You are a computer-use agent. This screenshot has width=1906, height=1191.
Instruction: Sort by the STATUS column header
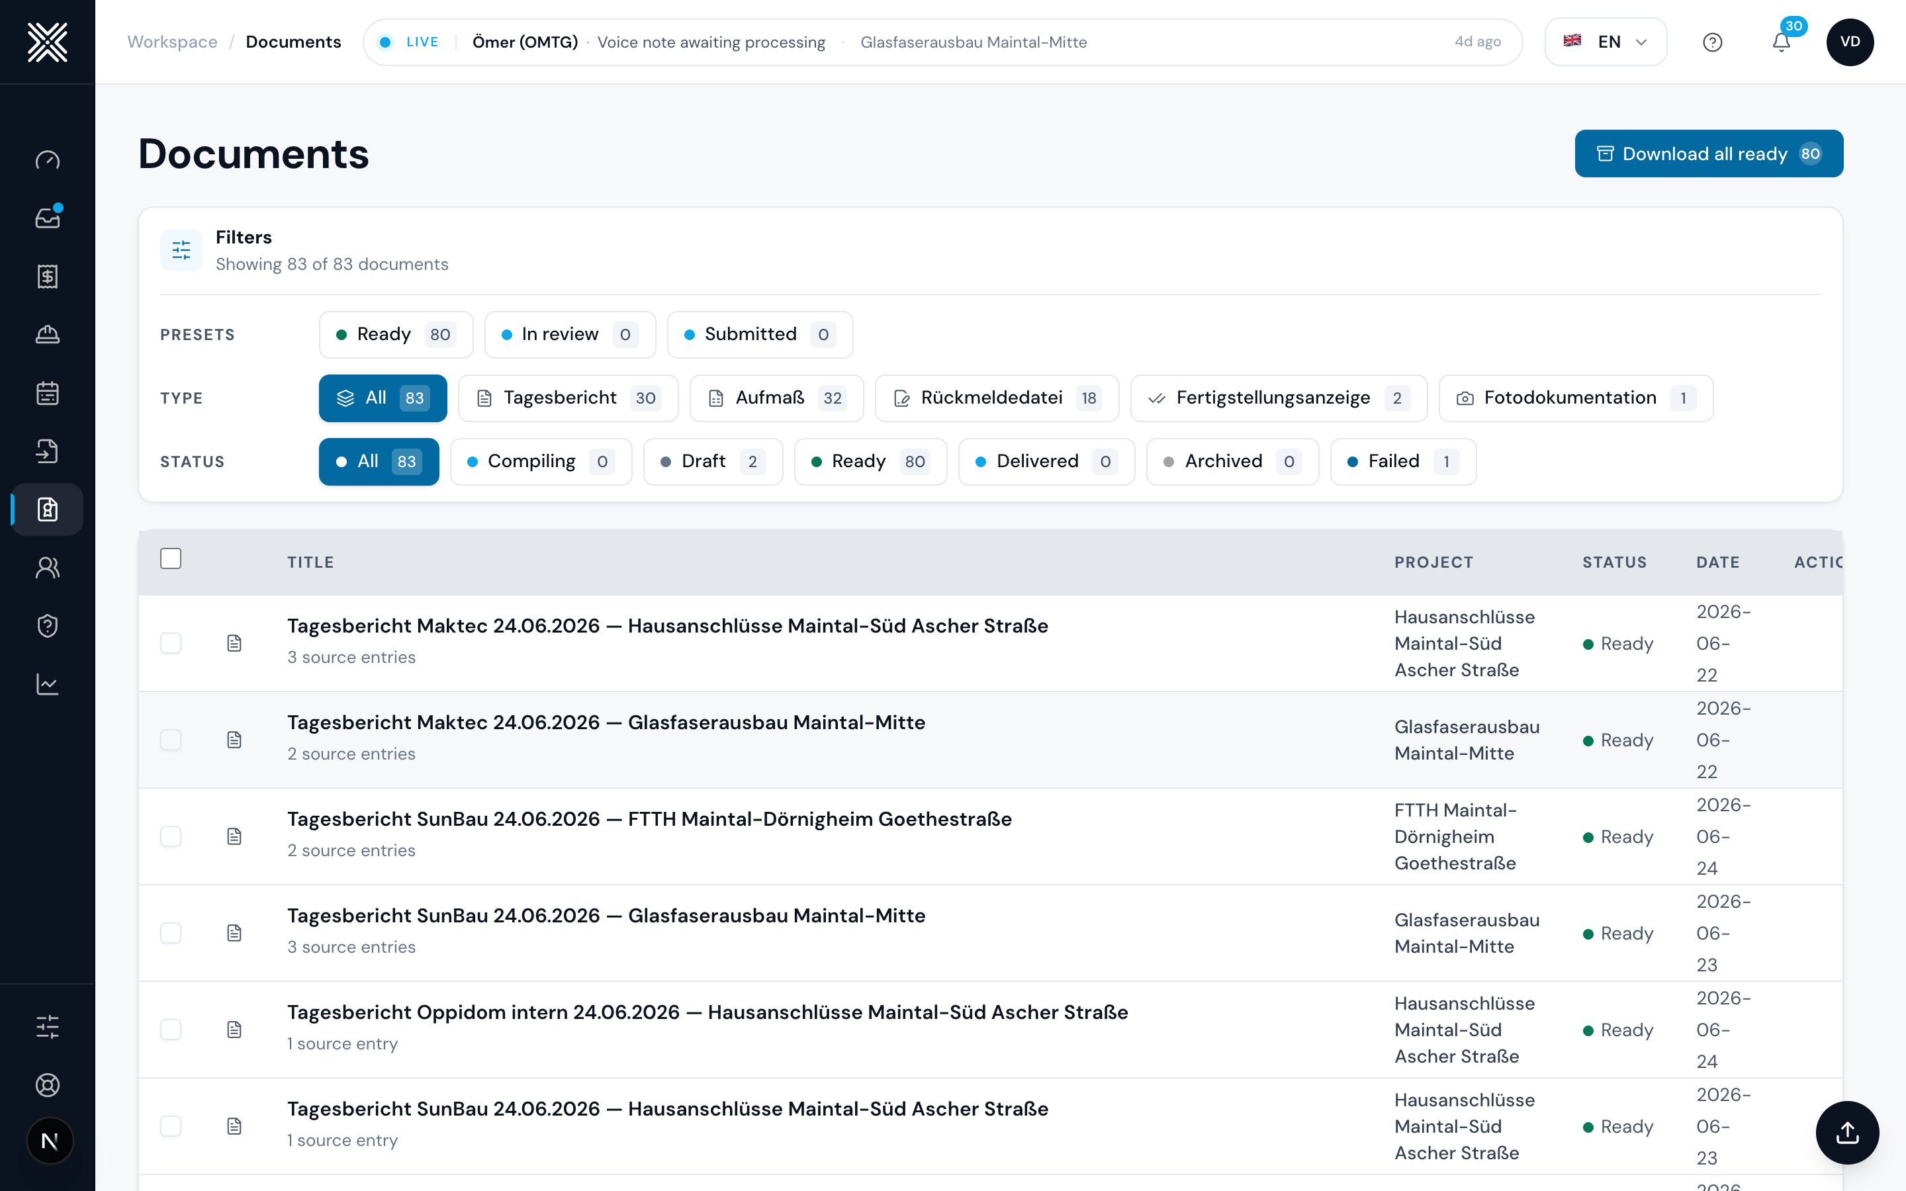click(1615, 562)
